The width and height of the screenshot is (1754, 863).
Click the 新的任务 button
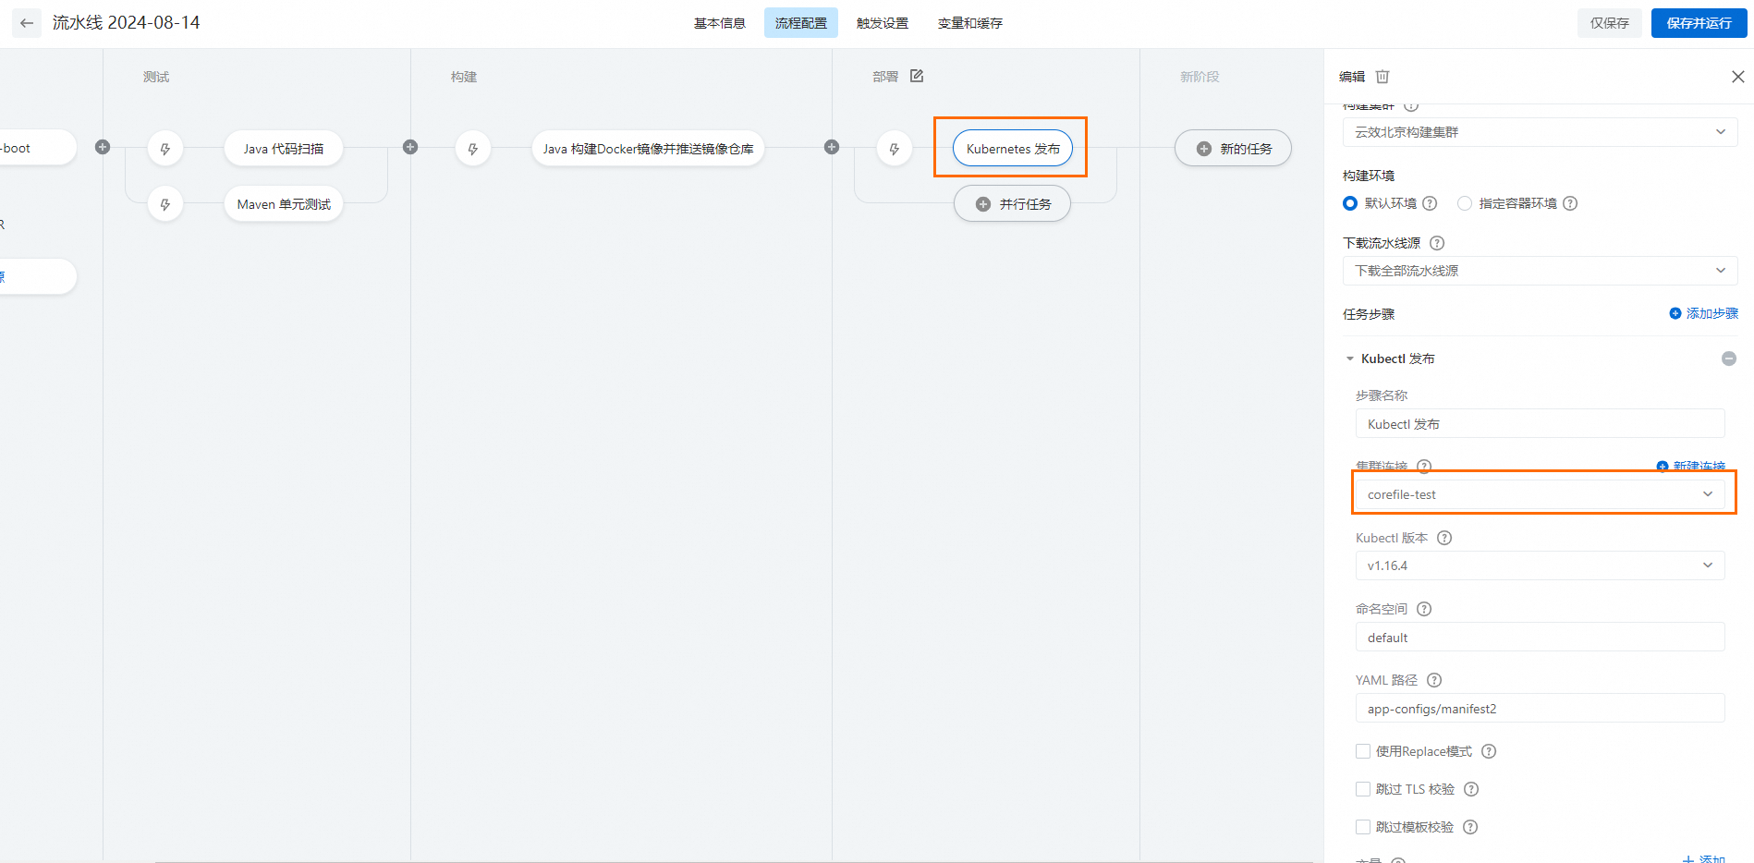(x=1233, y=148)
